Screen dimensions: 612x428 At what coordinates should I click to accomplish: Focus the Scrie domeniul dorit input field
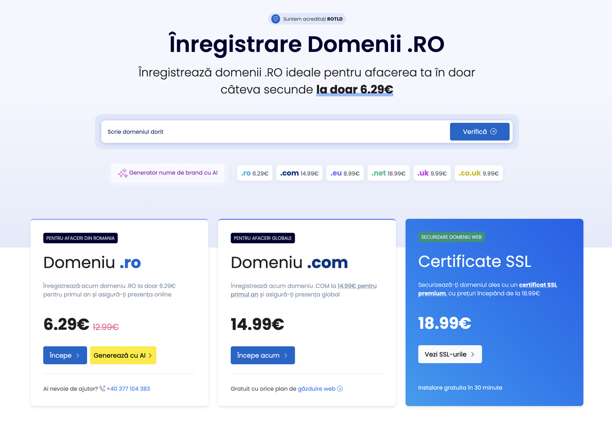click(x=275, y=132)
